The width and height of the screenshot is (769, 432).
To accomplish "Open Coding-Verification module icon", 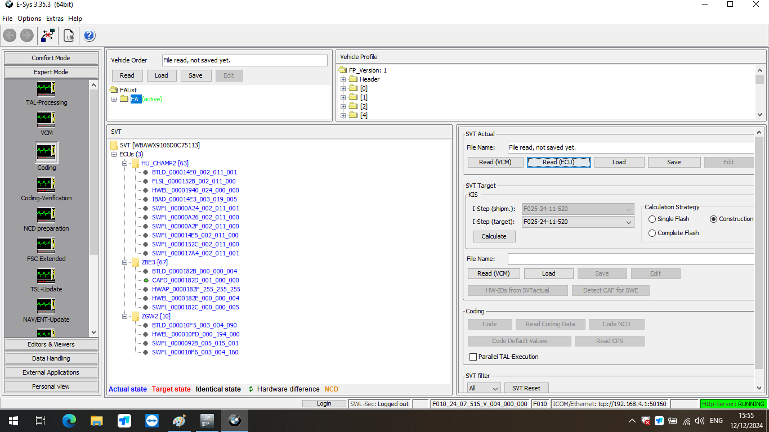I will pyautogui.click(x=46, y=184).
